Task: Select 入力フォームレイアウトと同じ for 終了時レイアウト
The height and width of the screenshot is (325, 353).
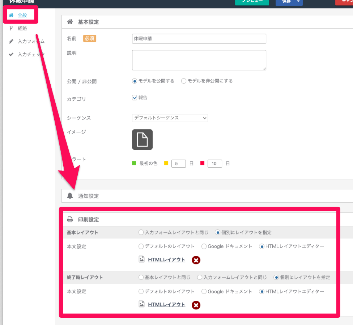Action: [199, 277]
